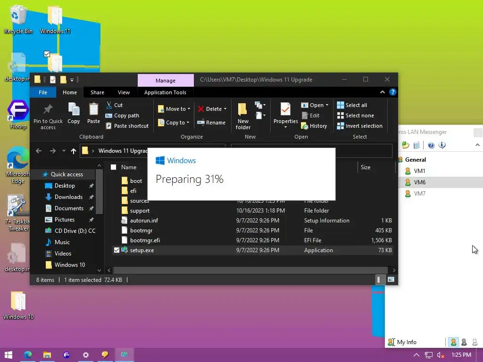Image resolution: width=483 pixels, height=362 pixels.
Task: Click the volume muted tray icon
Action: coord(441,355)
